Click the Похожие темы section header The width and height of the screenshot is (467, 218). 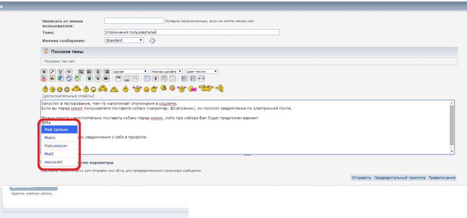tap(249, 52)
